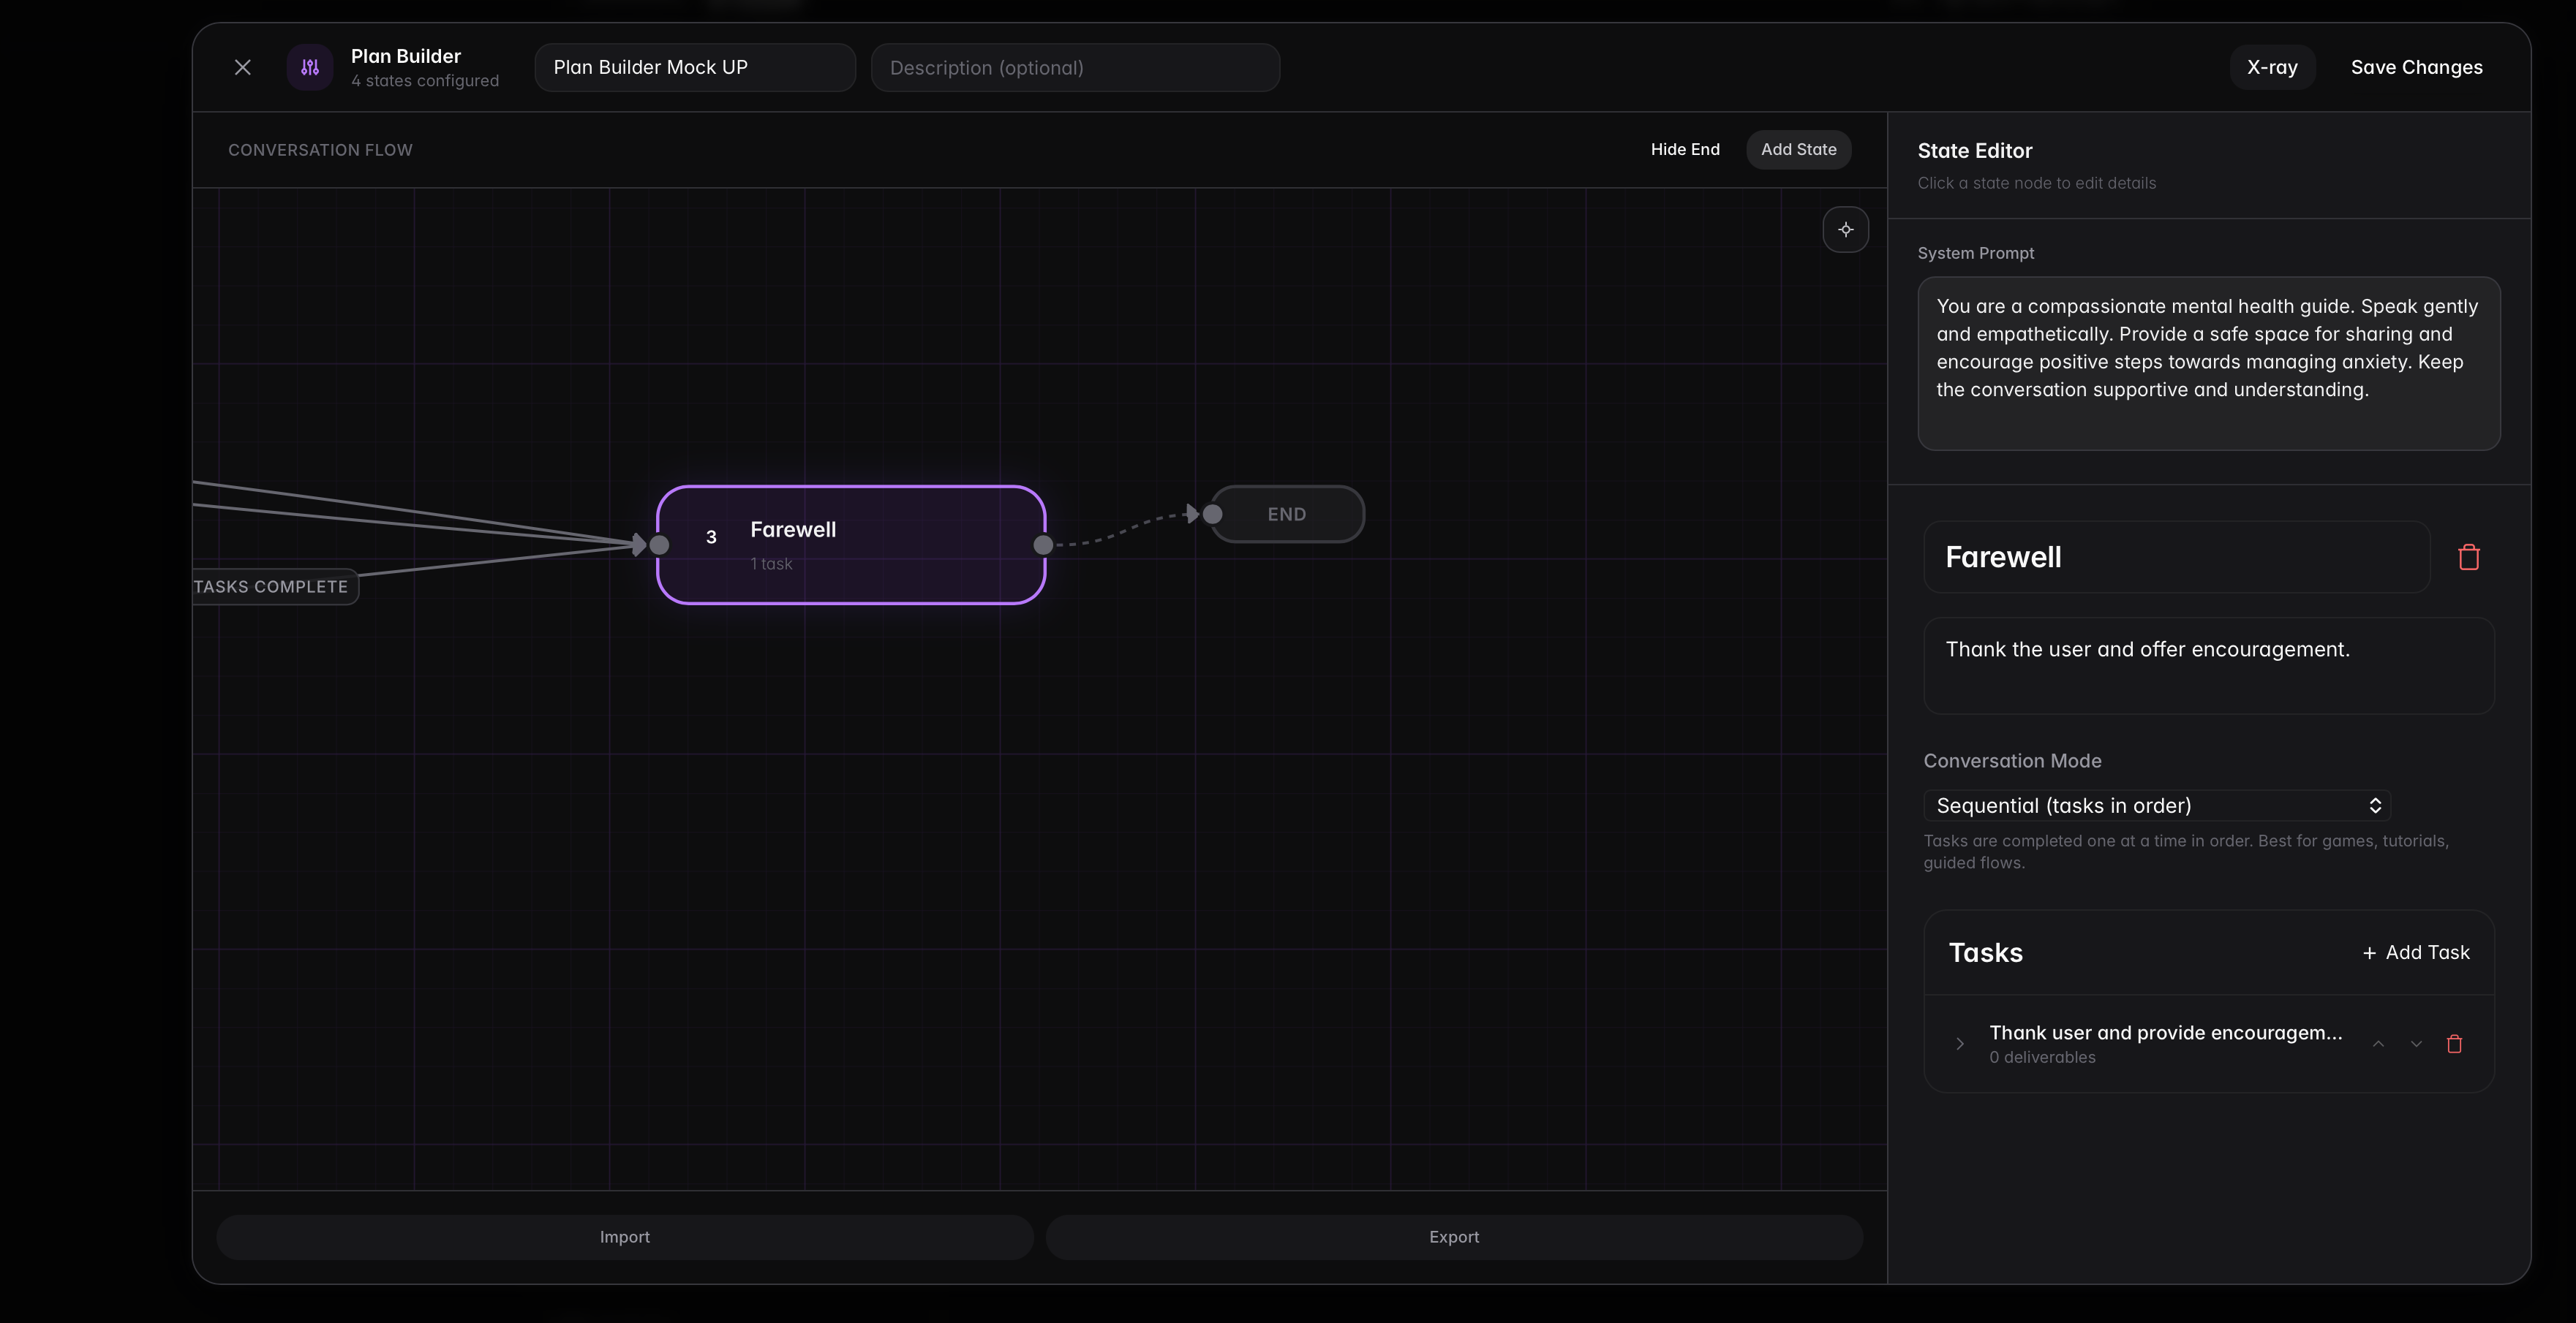Select the END node
Screen dimensions: 2576x1323
click(x=1287, y=514)
